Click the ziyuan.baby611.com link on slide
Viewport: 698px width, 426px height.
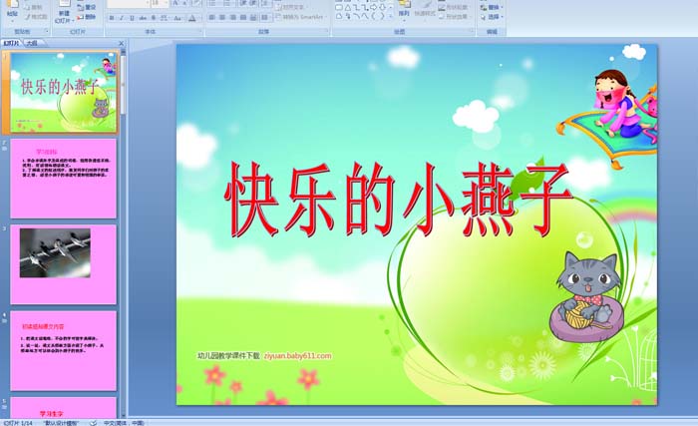(298, 355)
